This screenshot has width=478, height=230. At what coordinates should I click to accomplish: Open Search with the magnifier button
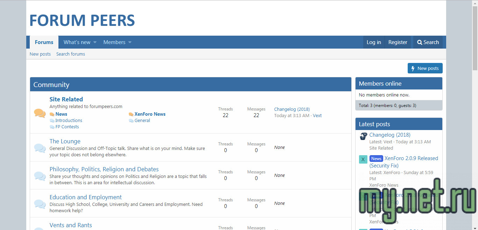point(428,42)
